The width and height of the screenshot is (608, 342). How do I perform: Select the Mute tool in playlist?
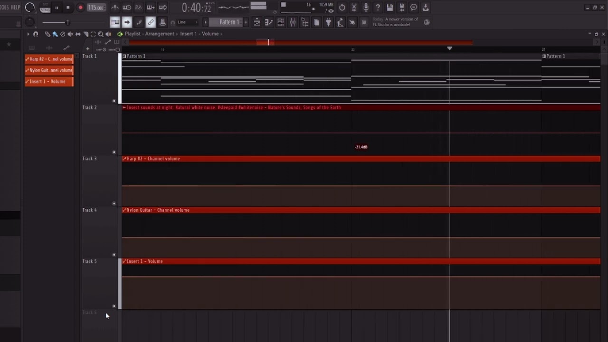pos(70,34)
